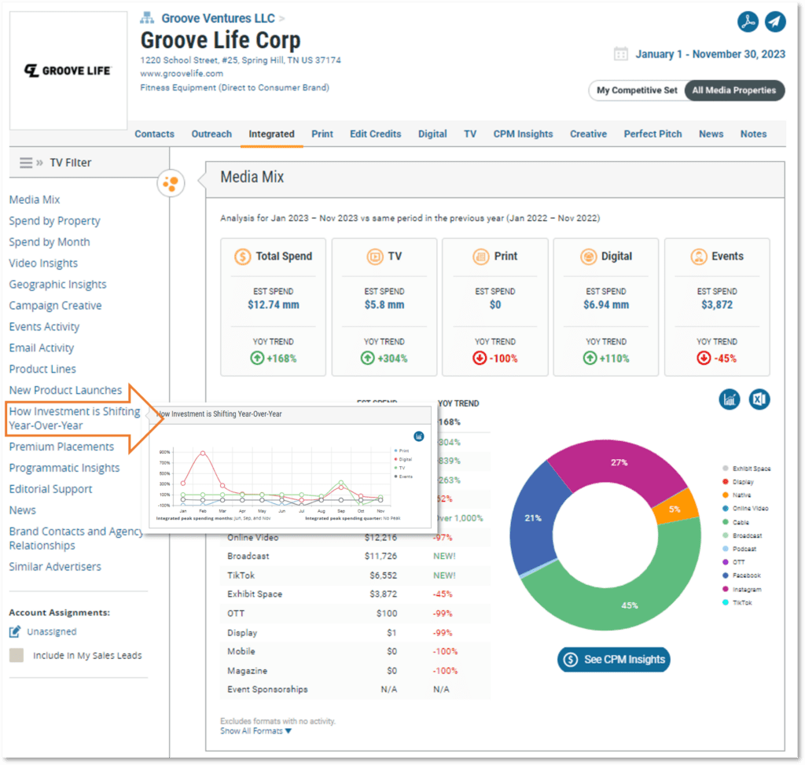Open the CPM Insights tab
805x765 pixels.
coord(523,134)
